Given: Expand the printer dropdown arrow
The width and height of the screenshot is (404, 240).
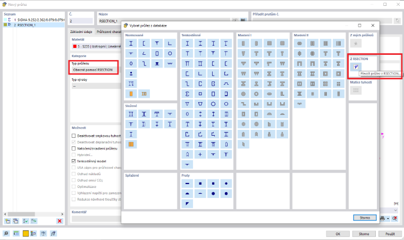Looking at the screenshot, I should point(388,219).
